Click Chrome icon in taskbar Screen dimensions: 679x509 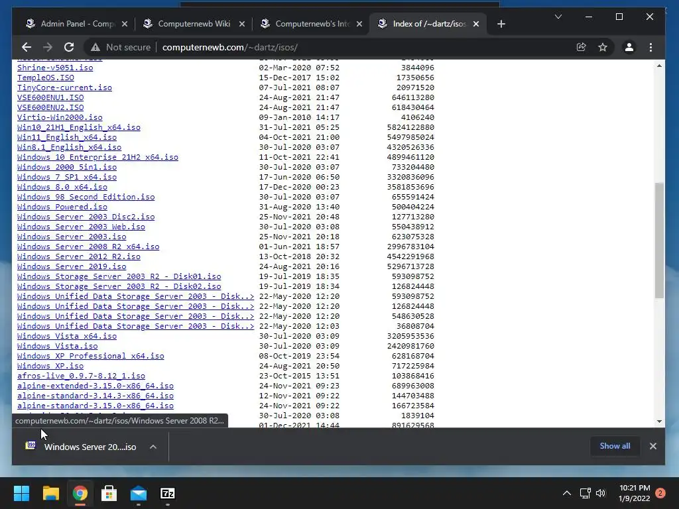point(80,493)
